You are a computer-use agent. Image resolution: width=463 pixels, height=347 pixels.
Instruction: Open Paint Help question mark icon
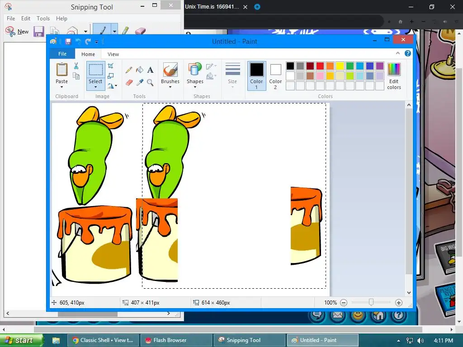408,53
